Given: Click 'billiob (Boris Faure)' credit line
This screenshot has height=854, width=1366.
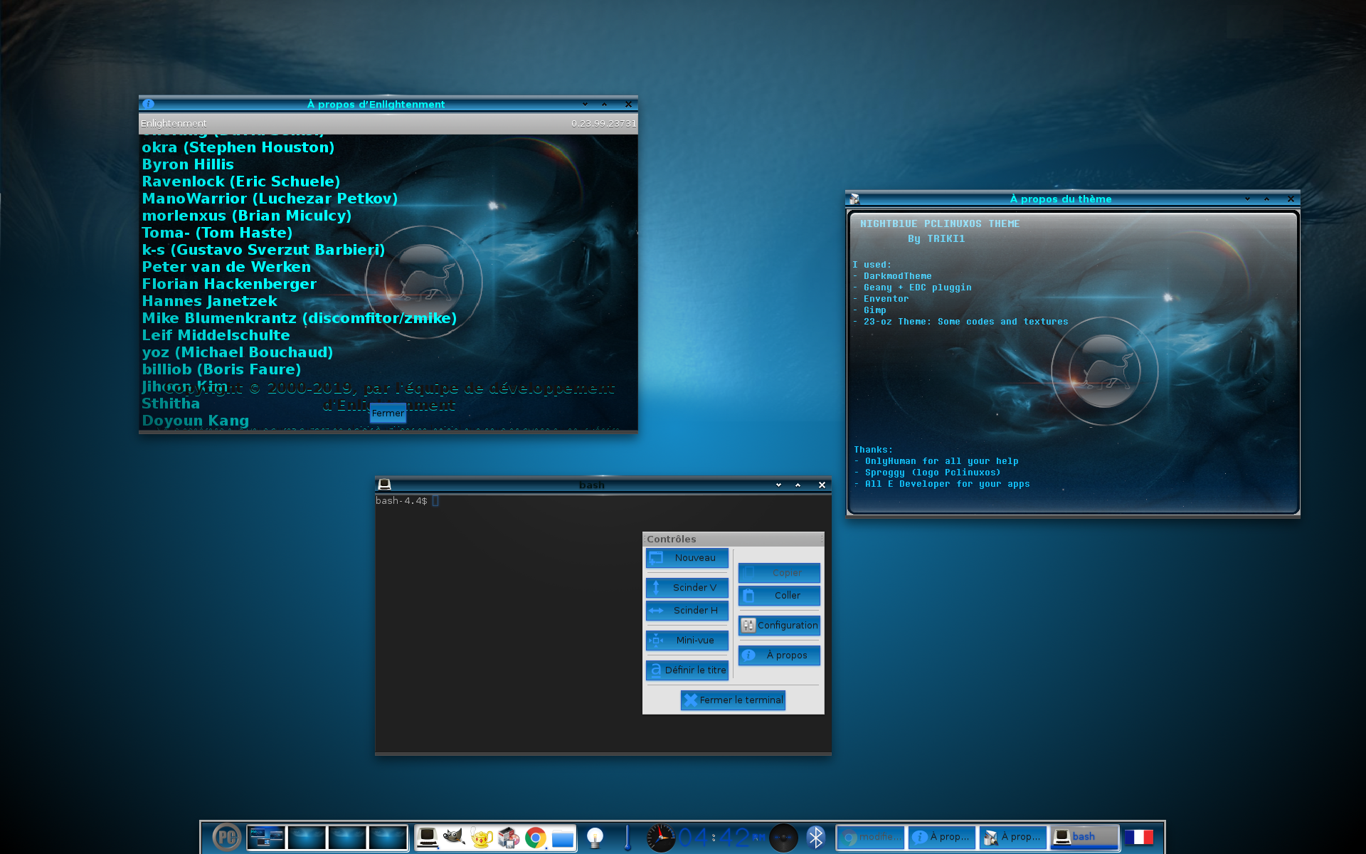Looking at the screenshot, I should [x=221, y=369].
